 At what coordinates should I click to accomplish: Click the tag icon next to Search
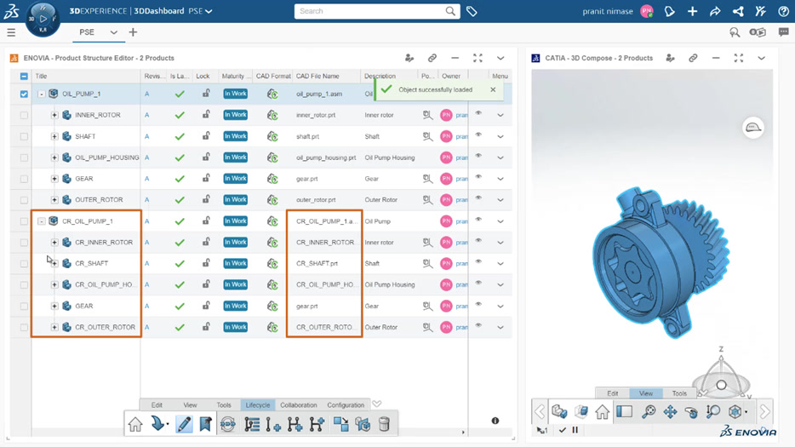click(472, 11)
